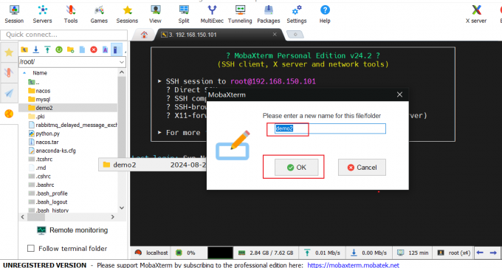Open a new tab with the small tab button
Viewport: 502px width, 268px height.
tap(295, 34)
